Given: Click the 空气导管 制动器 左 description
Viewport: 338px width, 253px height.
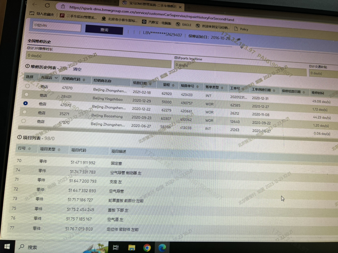Looking at the screenshot, I should pyautogui.click(x=126, y=173).
